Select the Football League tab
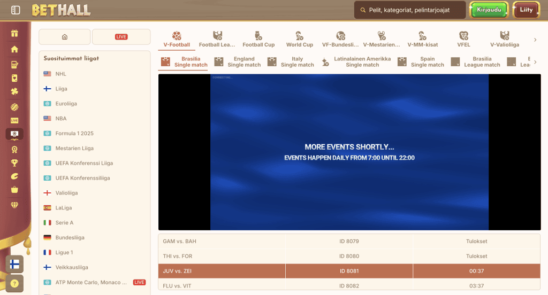 [217, 40]
